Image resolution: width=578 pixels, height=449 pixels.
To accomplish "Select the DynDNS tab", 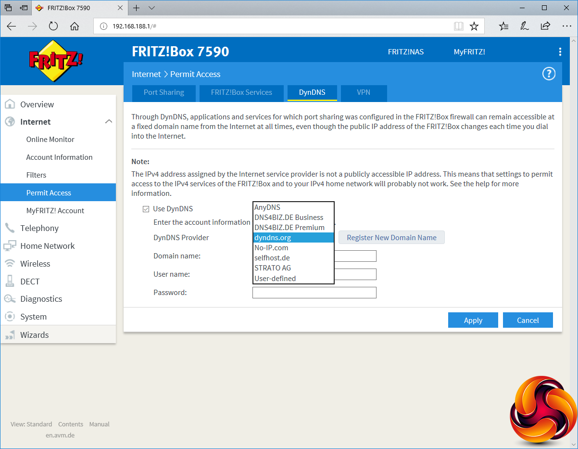I will [x=312, y=92].
